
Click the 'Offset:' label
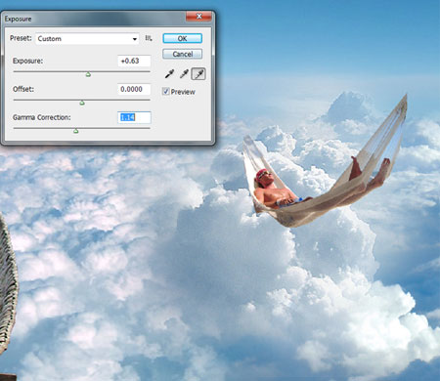[x=23, y=89]
